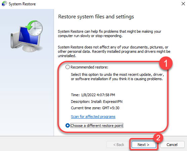Click the restore point Time line
Viewport: 187px width, 151px height.
point(93,95)
